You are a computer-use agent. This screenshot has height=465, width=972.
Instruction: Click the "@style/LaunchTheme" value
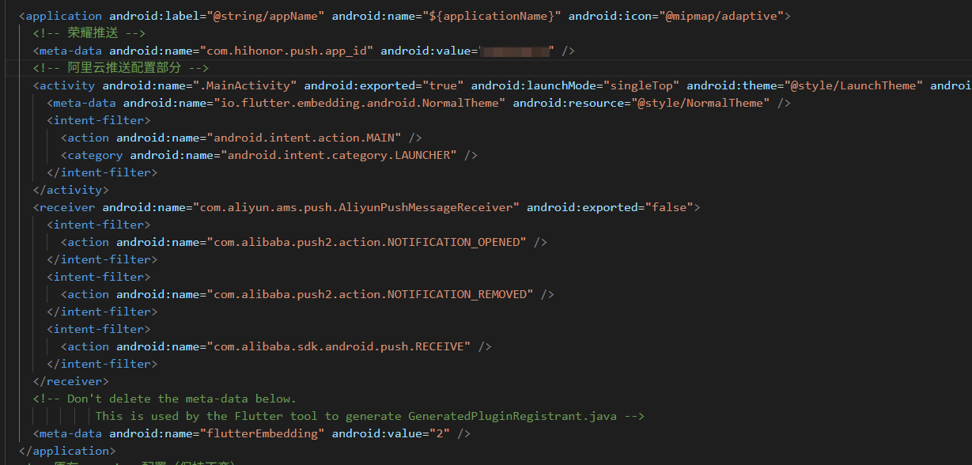pyautogui.click(x=853, y=85)
